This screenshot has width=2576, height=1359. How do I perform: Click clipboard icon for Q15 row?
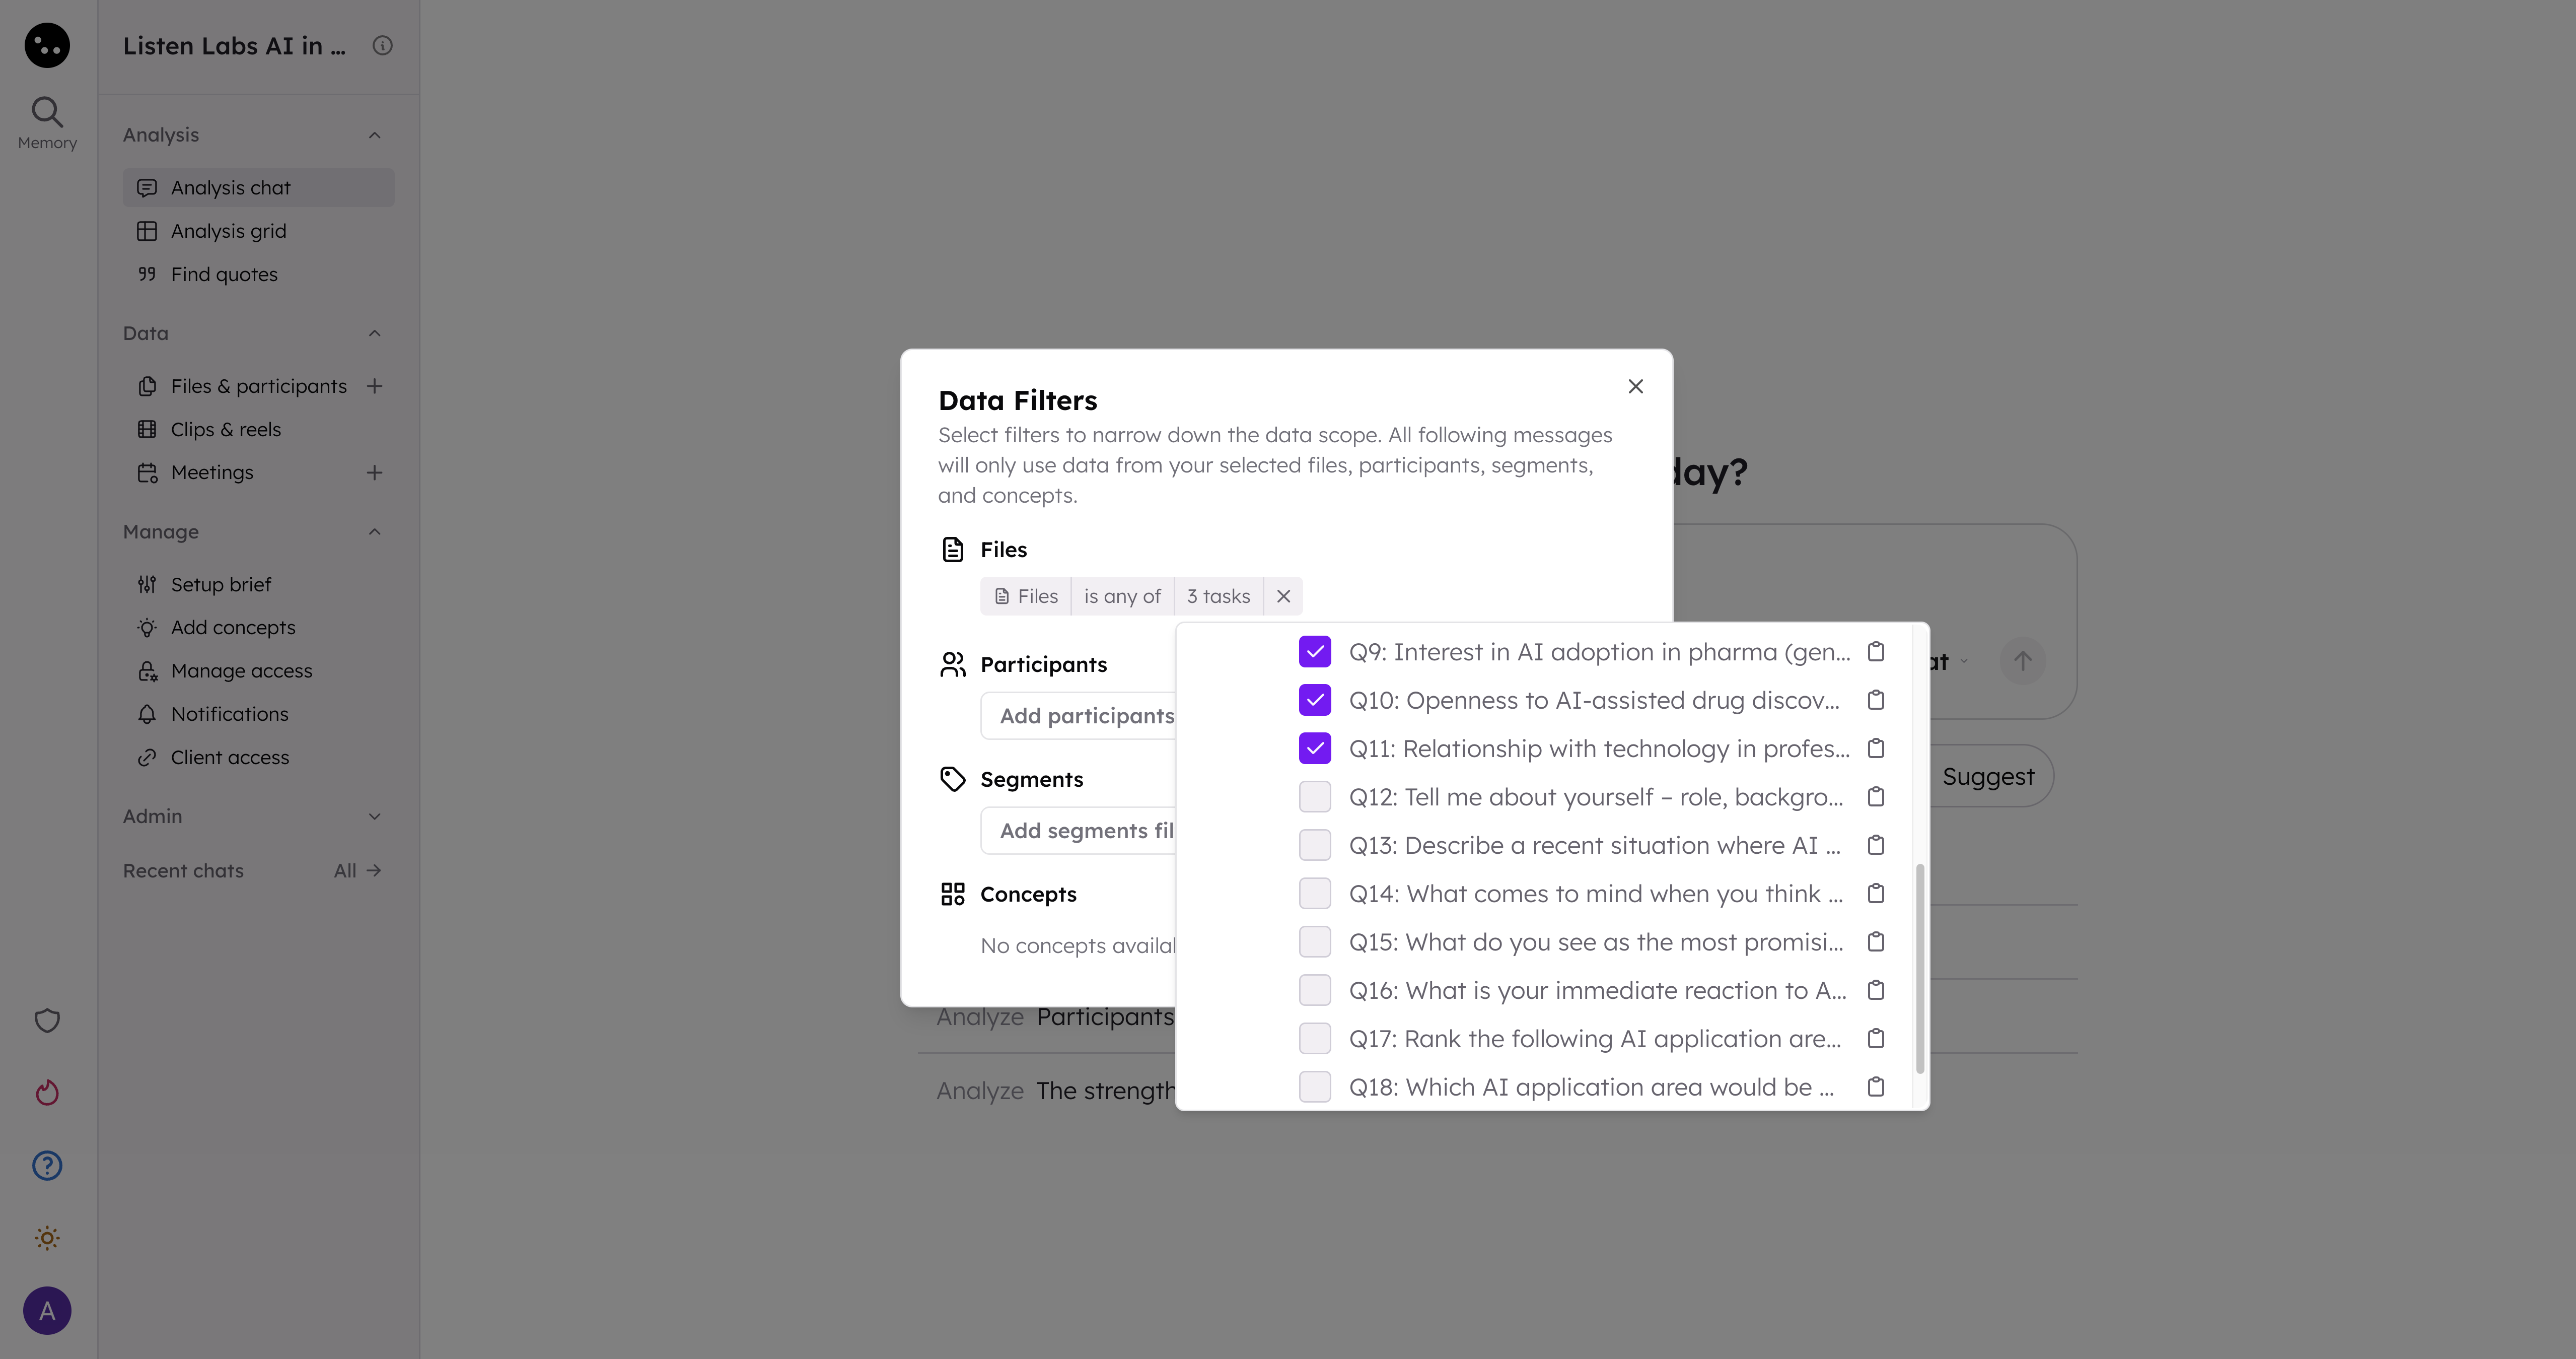pos(1876,942)
